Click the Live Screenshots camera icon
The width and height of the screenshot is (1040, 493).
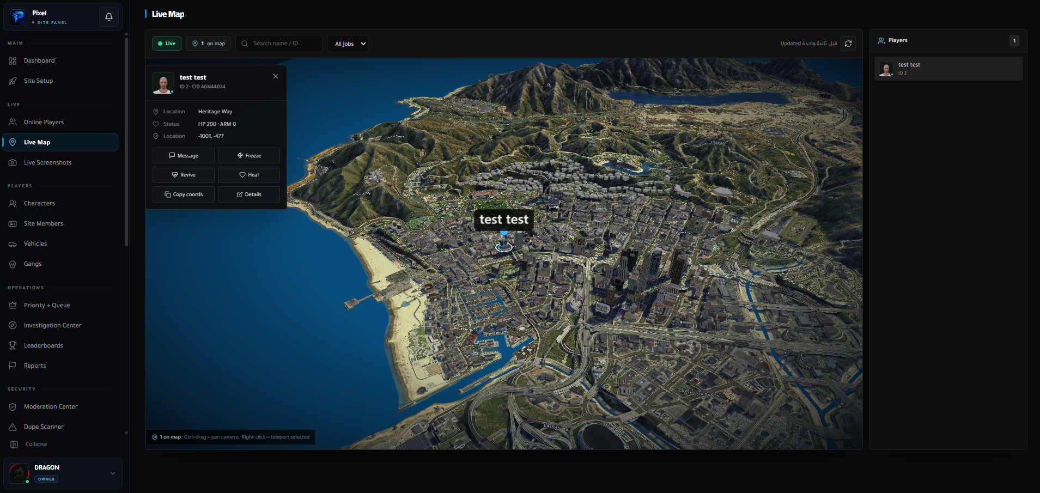pyautogui.click(x=13, y=162)
